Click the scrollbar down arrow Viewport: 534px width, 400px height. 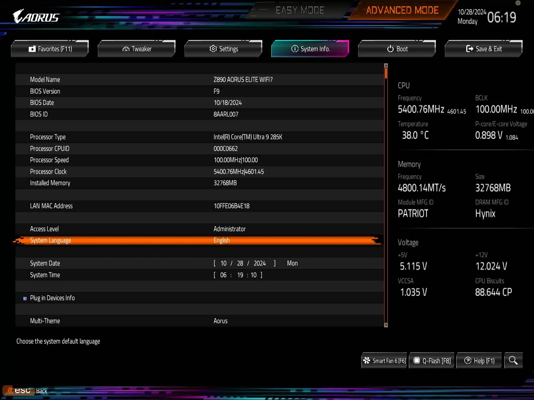point(386,325)
